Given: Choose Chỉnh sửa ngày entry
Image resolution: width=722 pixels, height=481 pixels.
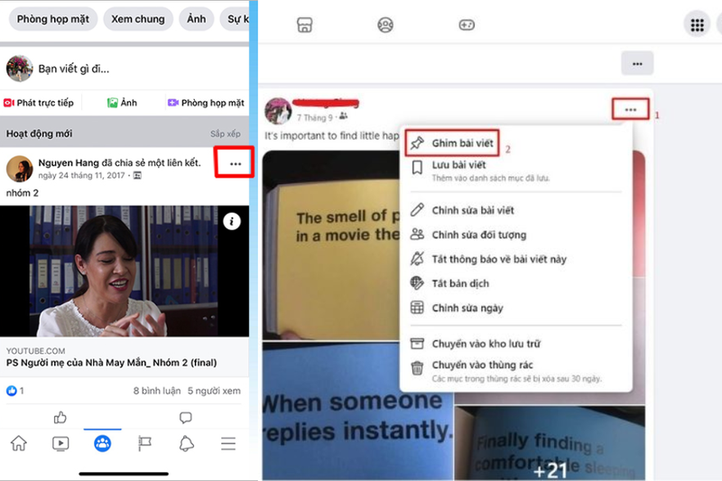Looking at the screenshot, I should pos(515,308).
